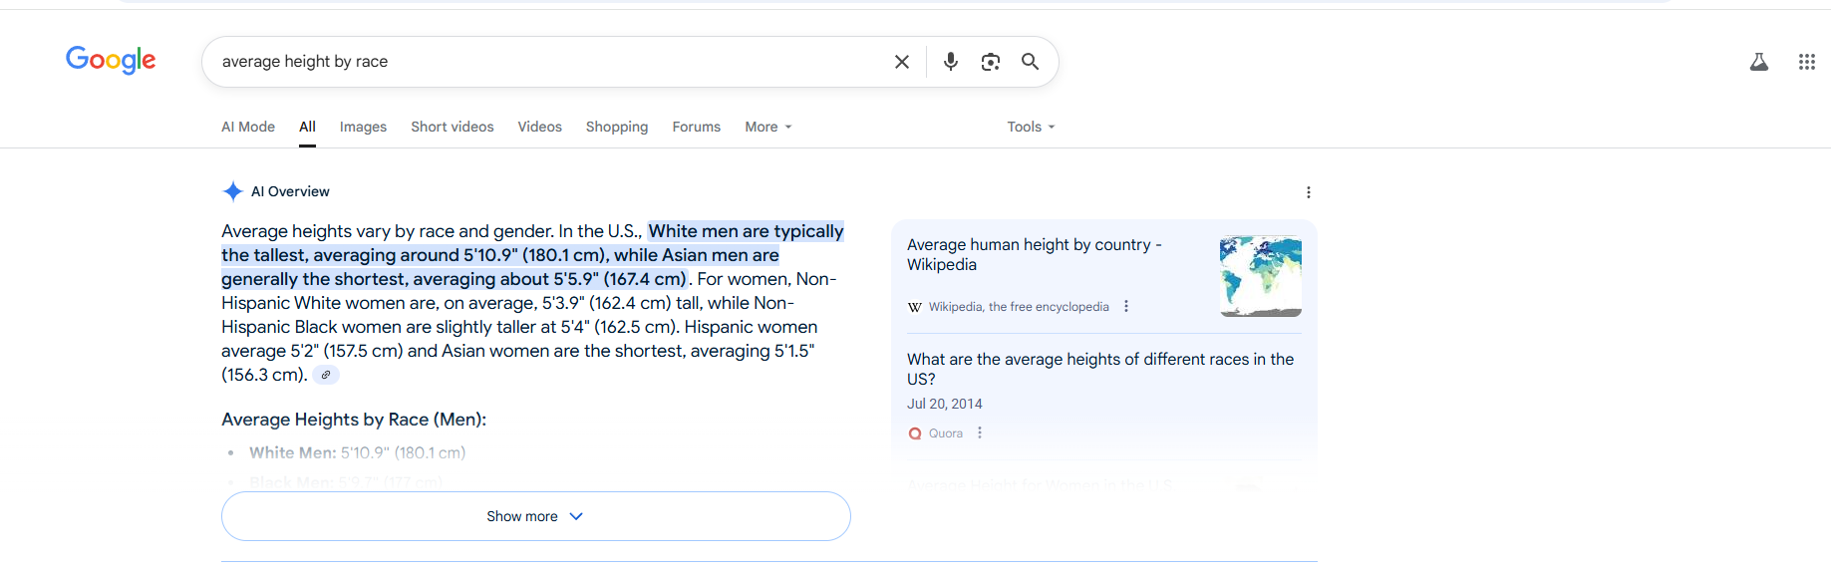Expand the More dropdown
Screen dimensions: 1831x573
point(768,127)
